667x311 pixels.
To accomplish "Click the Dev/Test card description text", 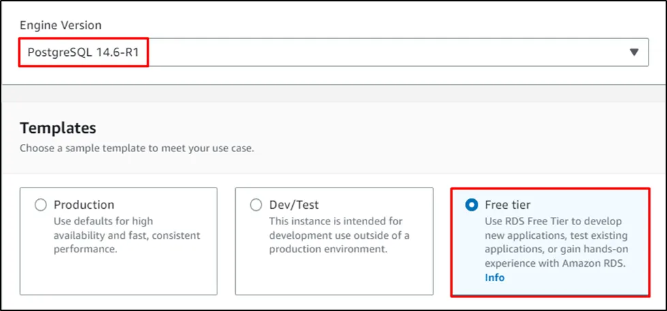I will point(339,235).
